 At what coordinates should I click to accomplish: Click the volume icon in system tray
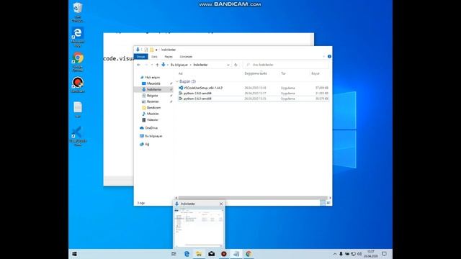(359, 254)
